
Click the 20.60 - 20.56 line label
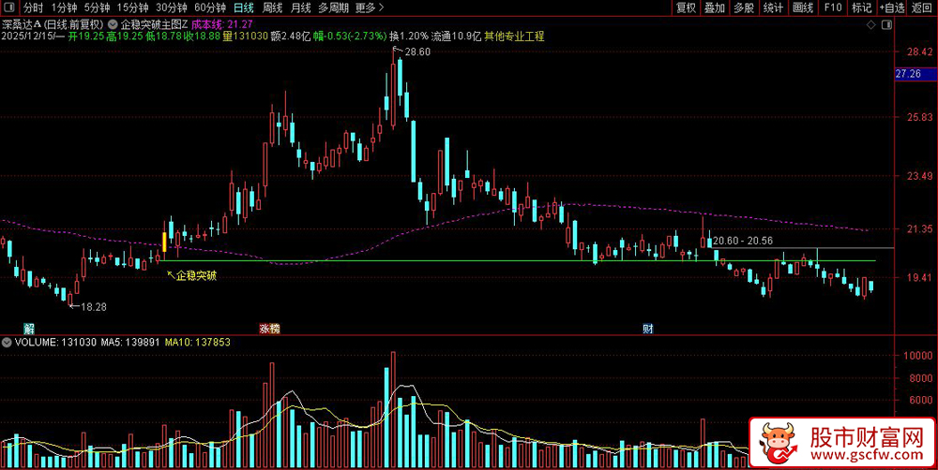click(x=743, y=241)
